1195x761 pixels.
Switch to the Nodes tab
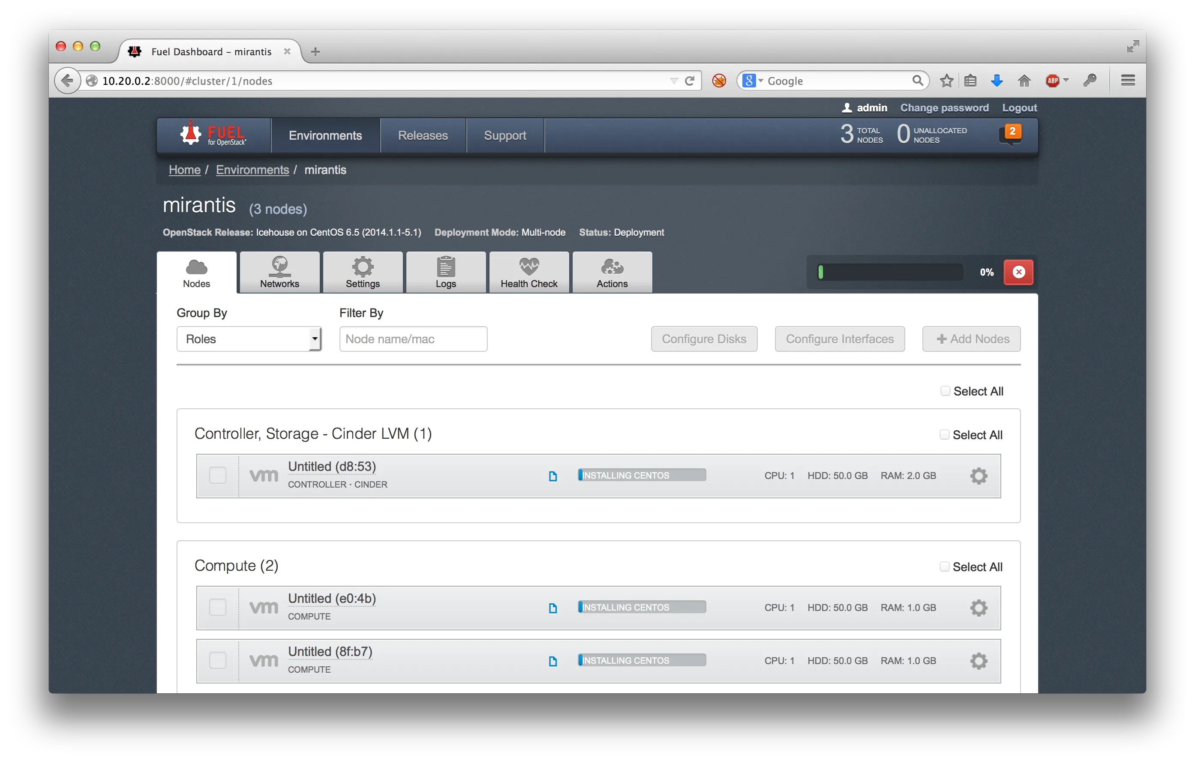196,273
